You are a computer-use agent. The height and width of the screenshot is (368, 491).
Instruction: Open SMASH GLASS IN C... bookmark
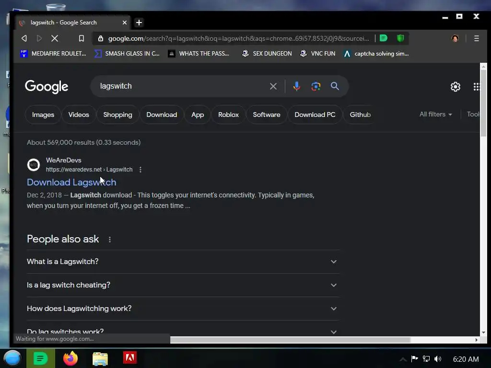click(127, 54)
